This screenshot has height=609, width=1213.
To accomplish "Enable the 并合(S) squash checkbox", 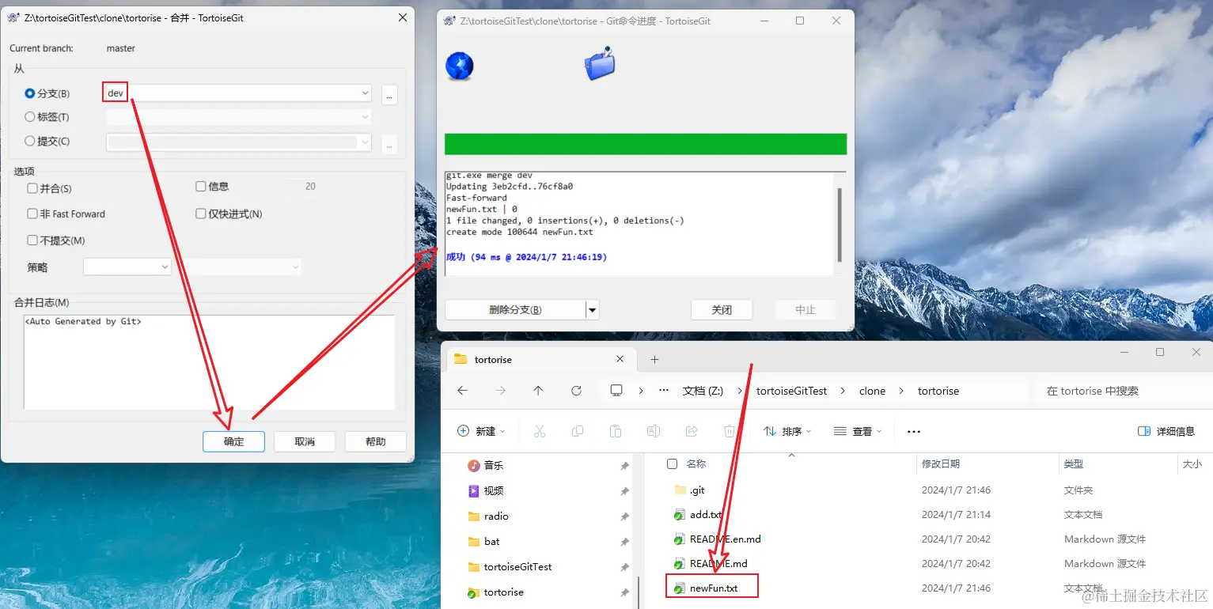I will point(32,188).
